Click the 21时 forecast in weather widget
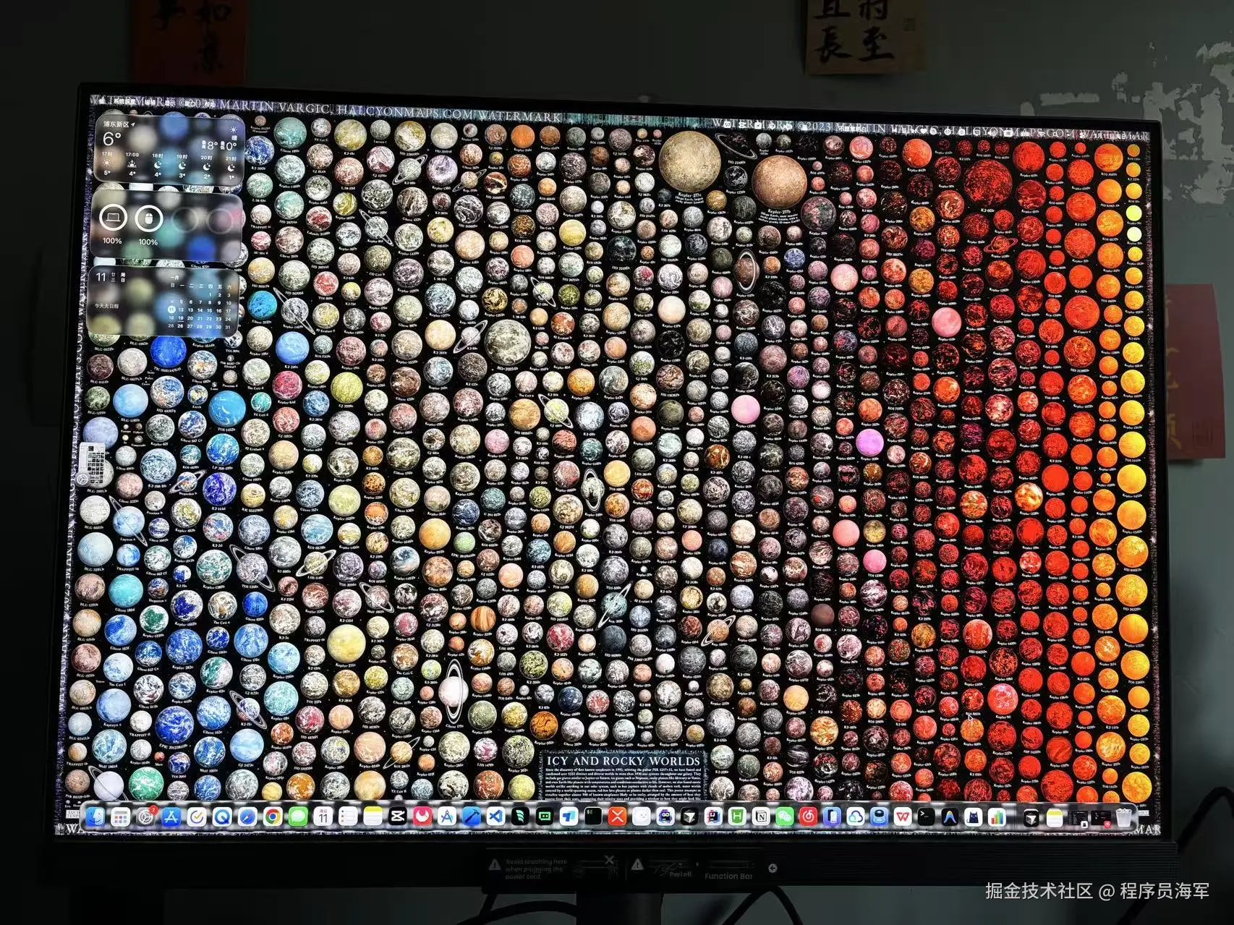This screenshot has height=925, width=1234. (231, 168)
